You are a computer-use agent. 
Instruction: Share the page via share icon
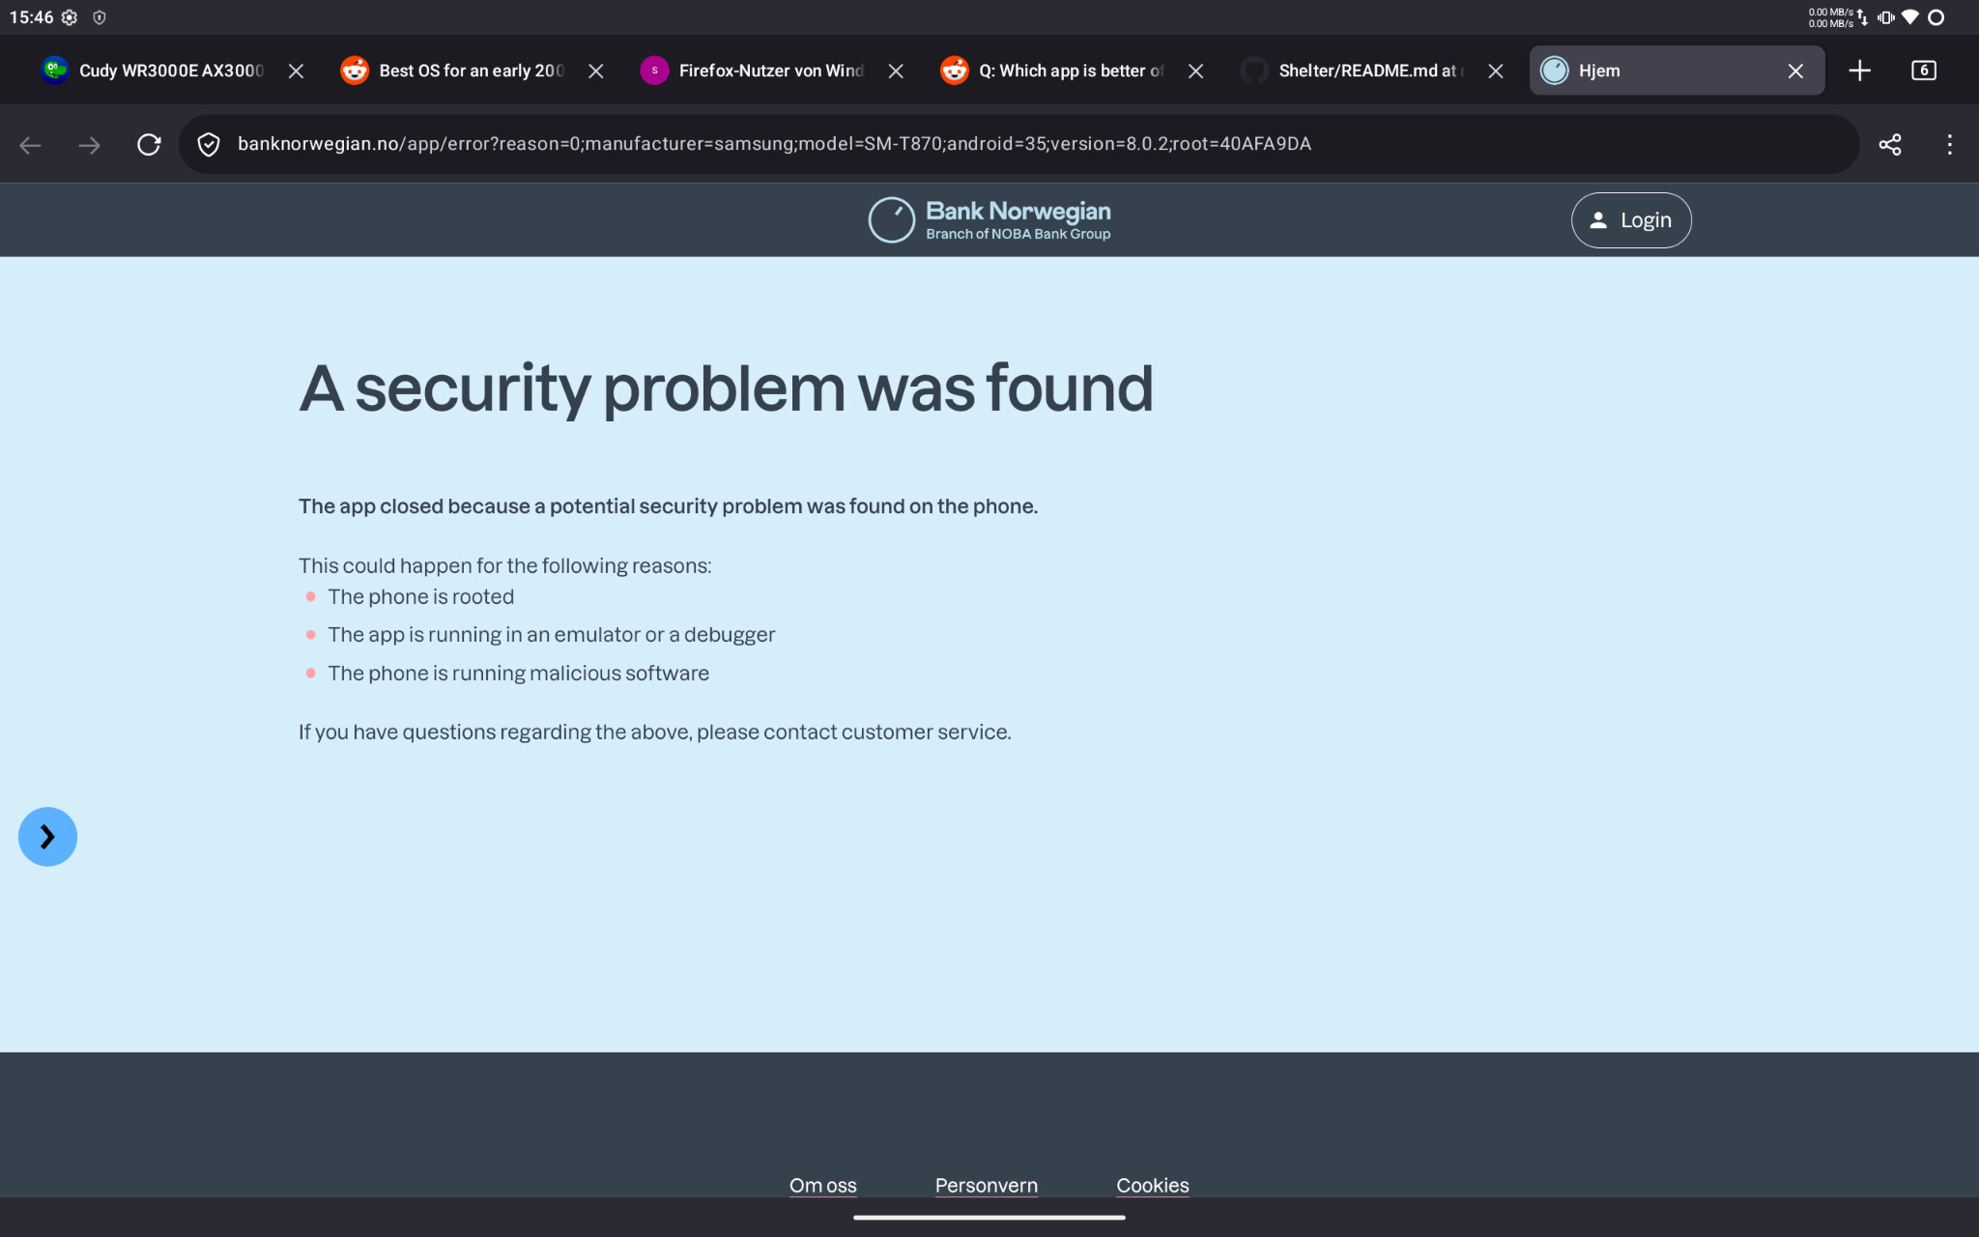[1890, 145]
